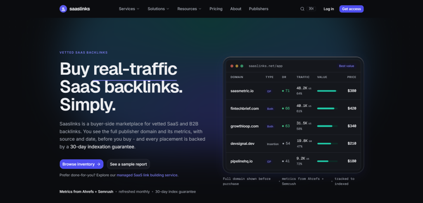Image resolution: width=423 pixels, height=203 pixels.
Task: Click the Insertion tag for devsignal.dev
Action: [x=273, y=144]
